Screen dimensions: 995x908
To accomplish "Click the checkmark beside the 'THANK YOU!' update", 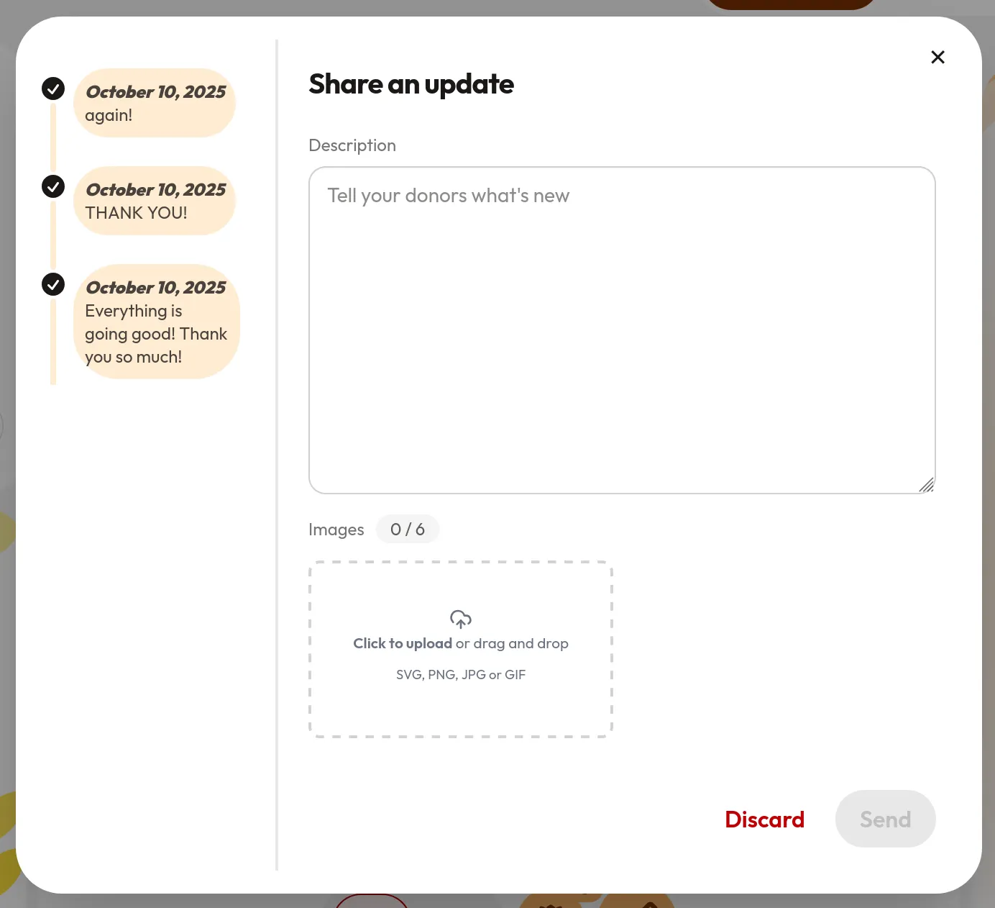I will pyautogui.click(x=53, y=186).
